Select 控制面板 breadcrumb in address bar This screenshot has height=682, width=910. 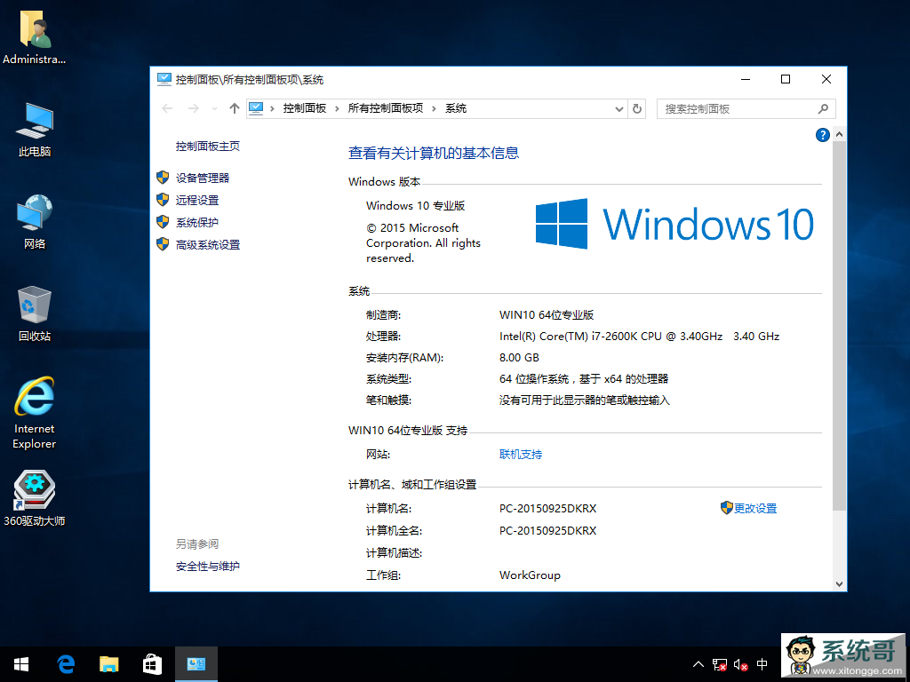click(305, 108)
